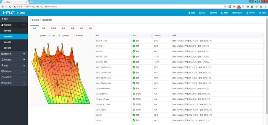Open the Chrome three-dot menu

pyautogui.click(x=266, y=7)
